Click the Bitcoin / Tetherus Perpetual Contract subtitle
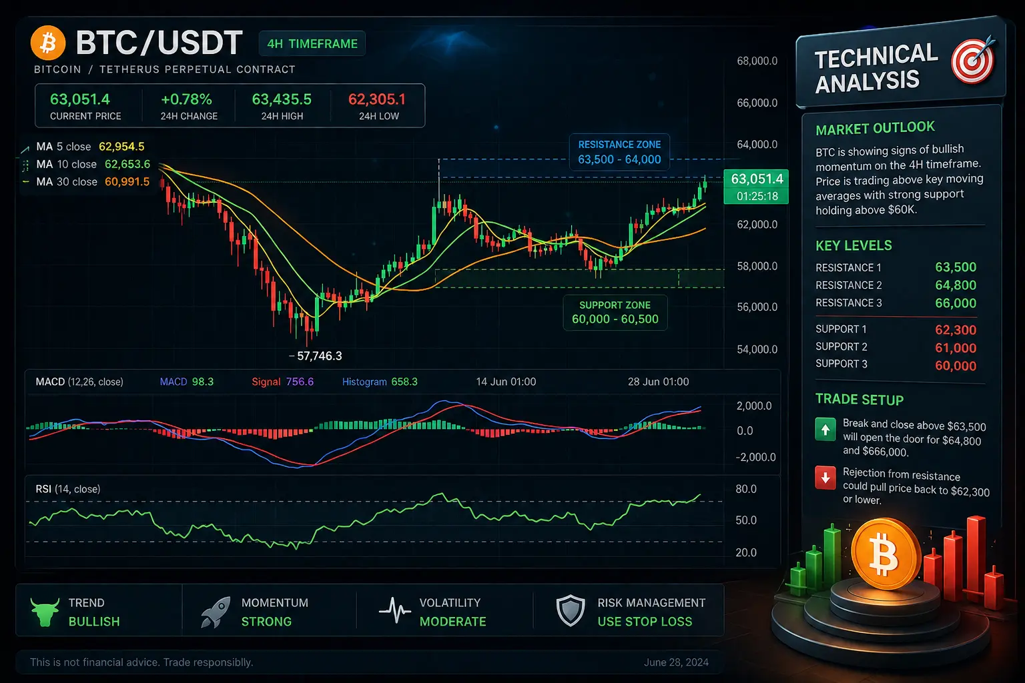This screenshot has width=1025, height=683. (x=164, y=69)
